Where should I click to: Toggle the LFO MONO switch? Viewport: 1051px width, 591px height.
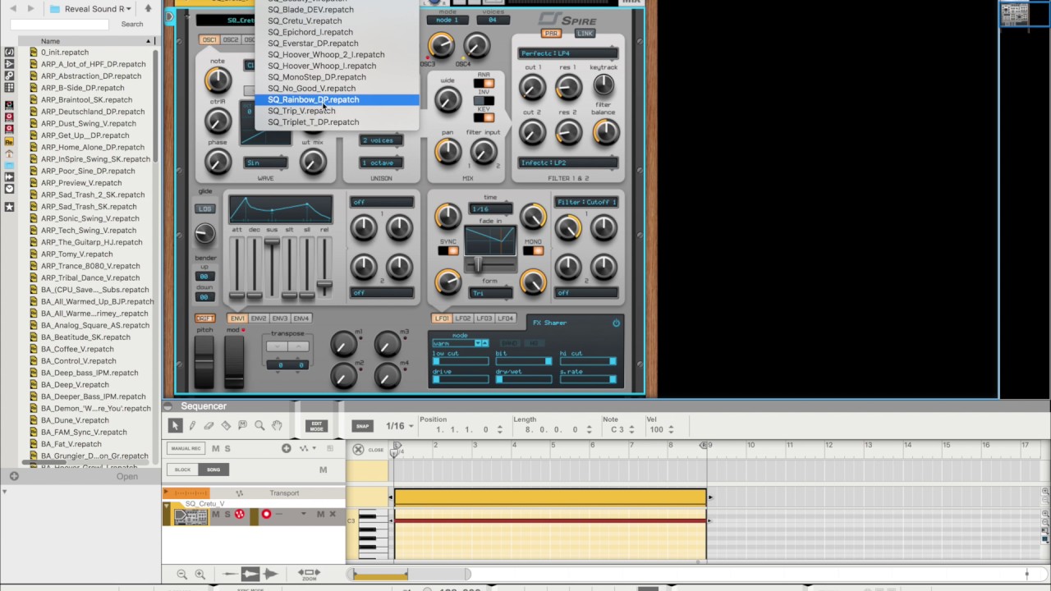point(533,250)
